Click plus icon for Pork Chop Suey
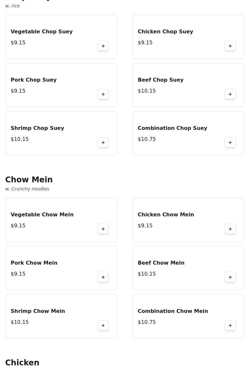This screenshot has height=366, width=249. click(103, 94)
